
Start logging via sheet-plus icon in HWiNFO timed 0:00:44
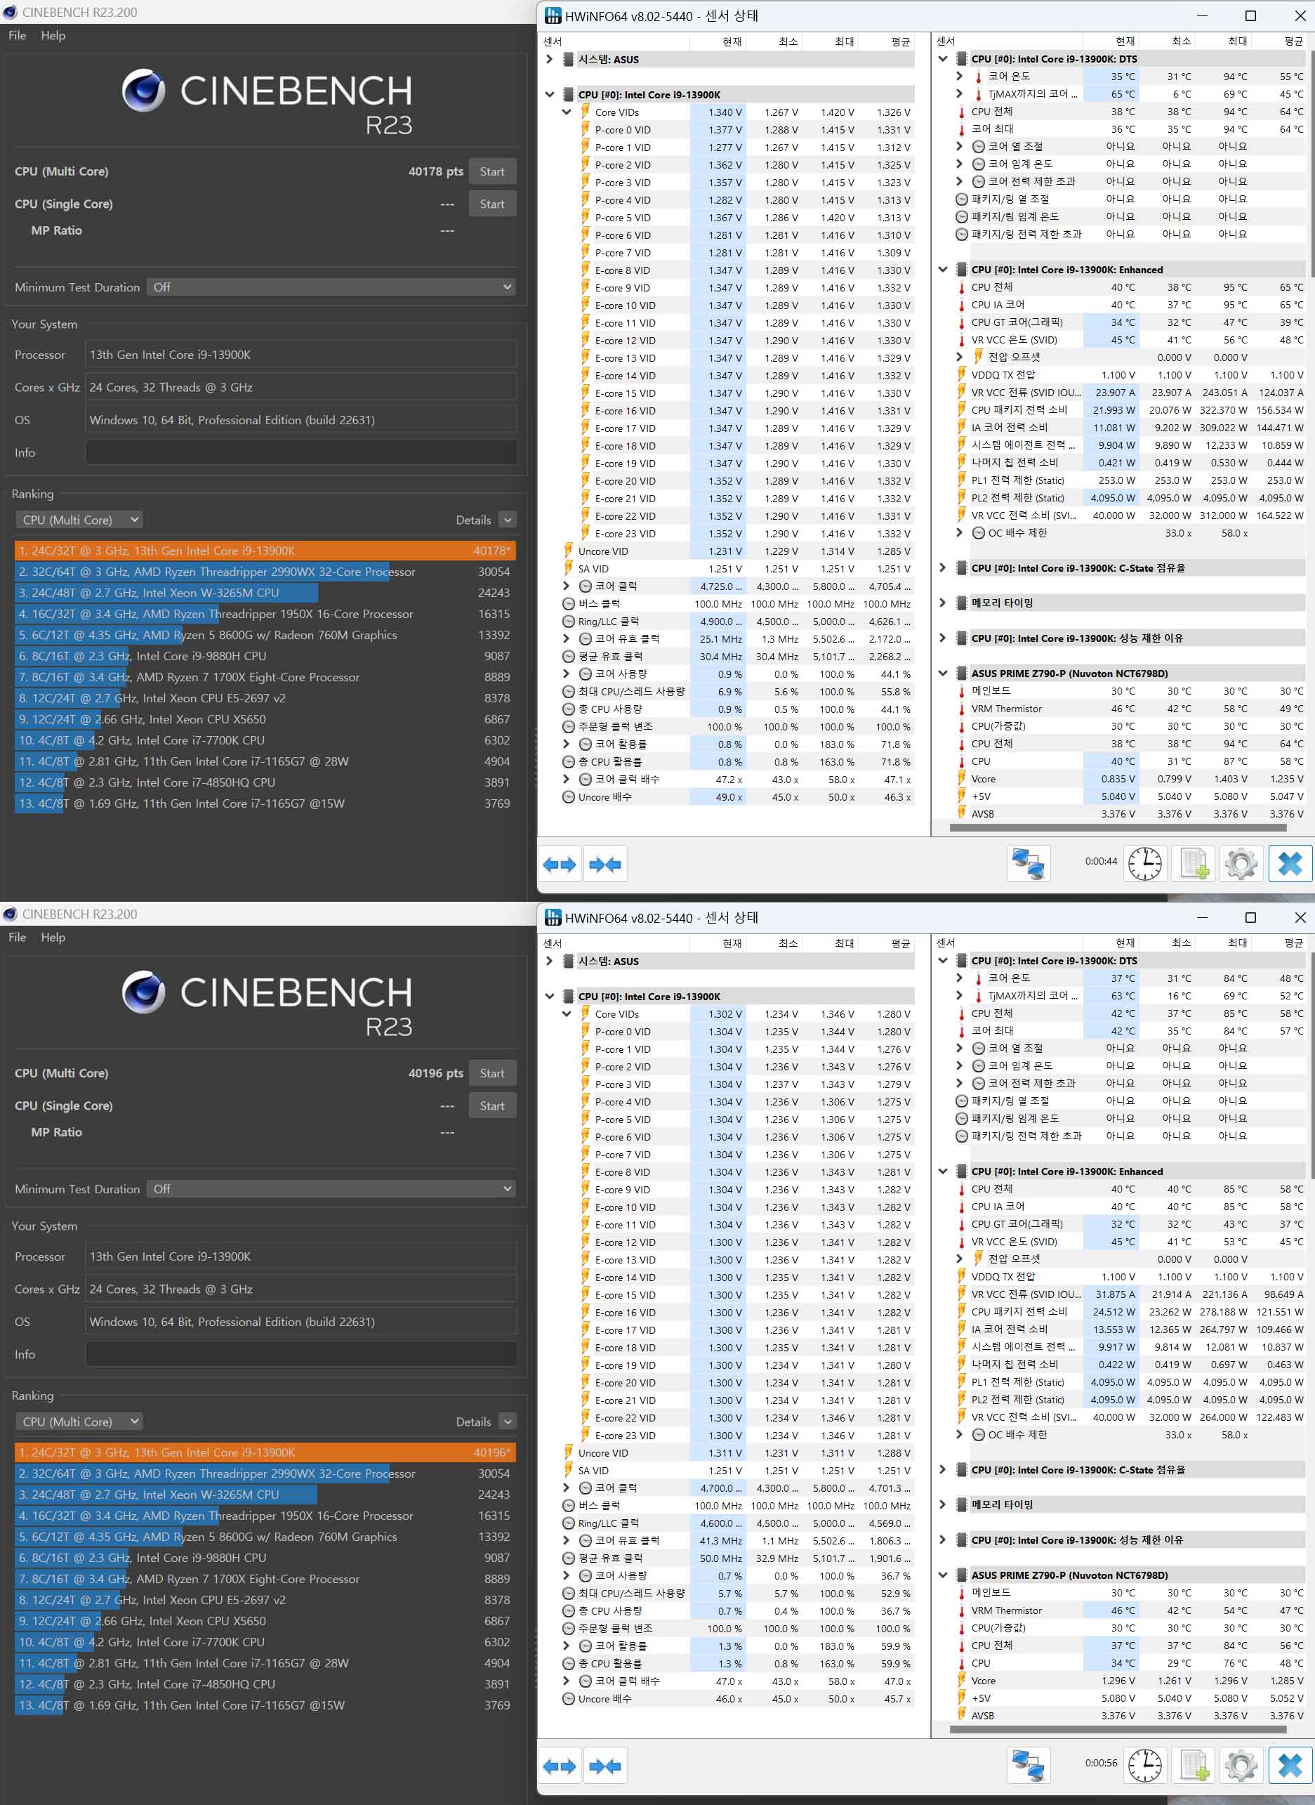(x=1194, y=863)
